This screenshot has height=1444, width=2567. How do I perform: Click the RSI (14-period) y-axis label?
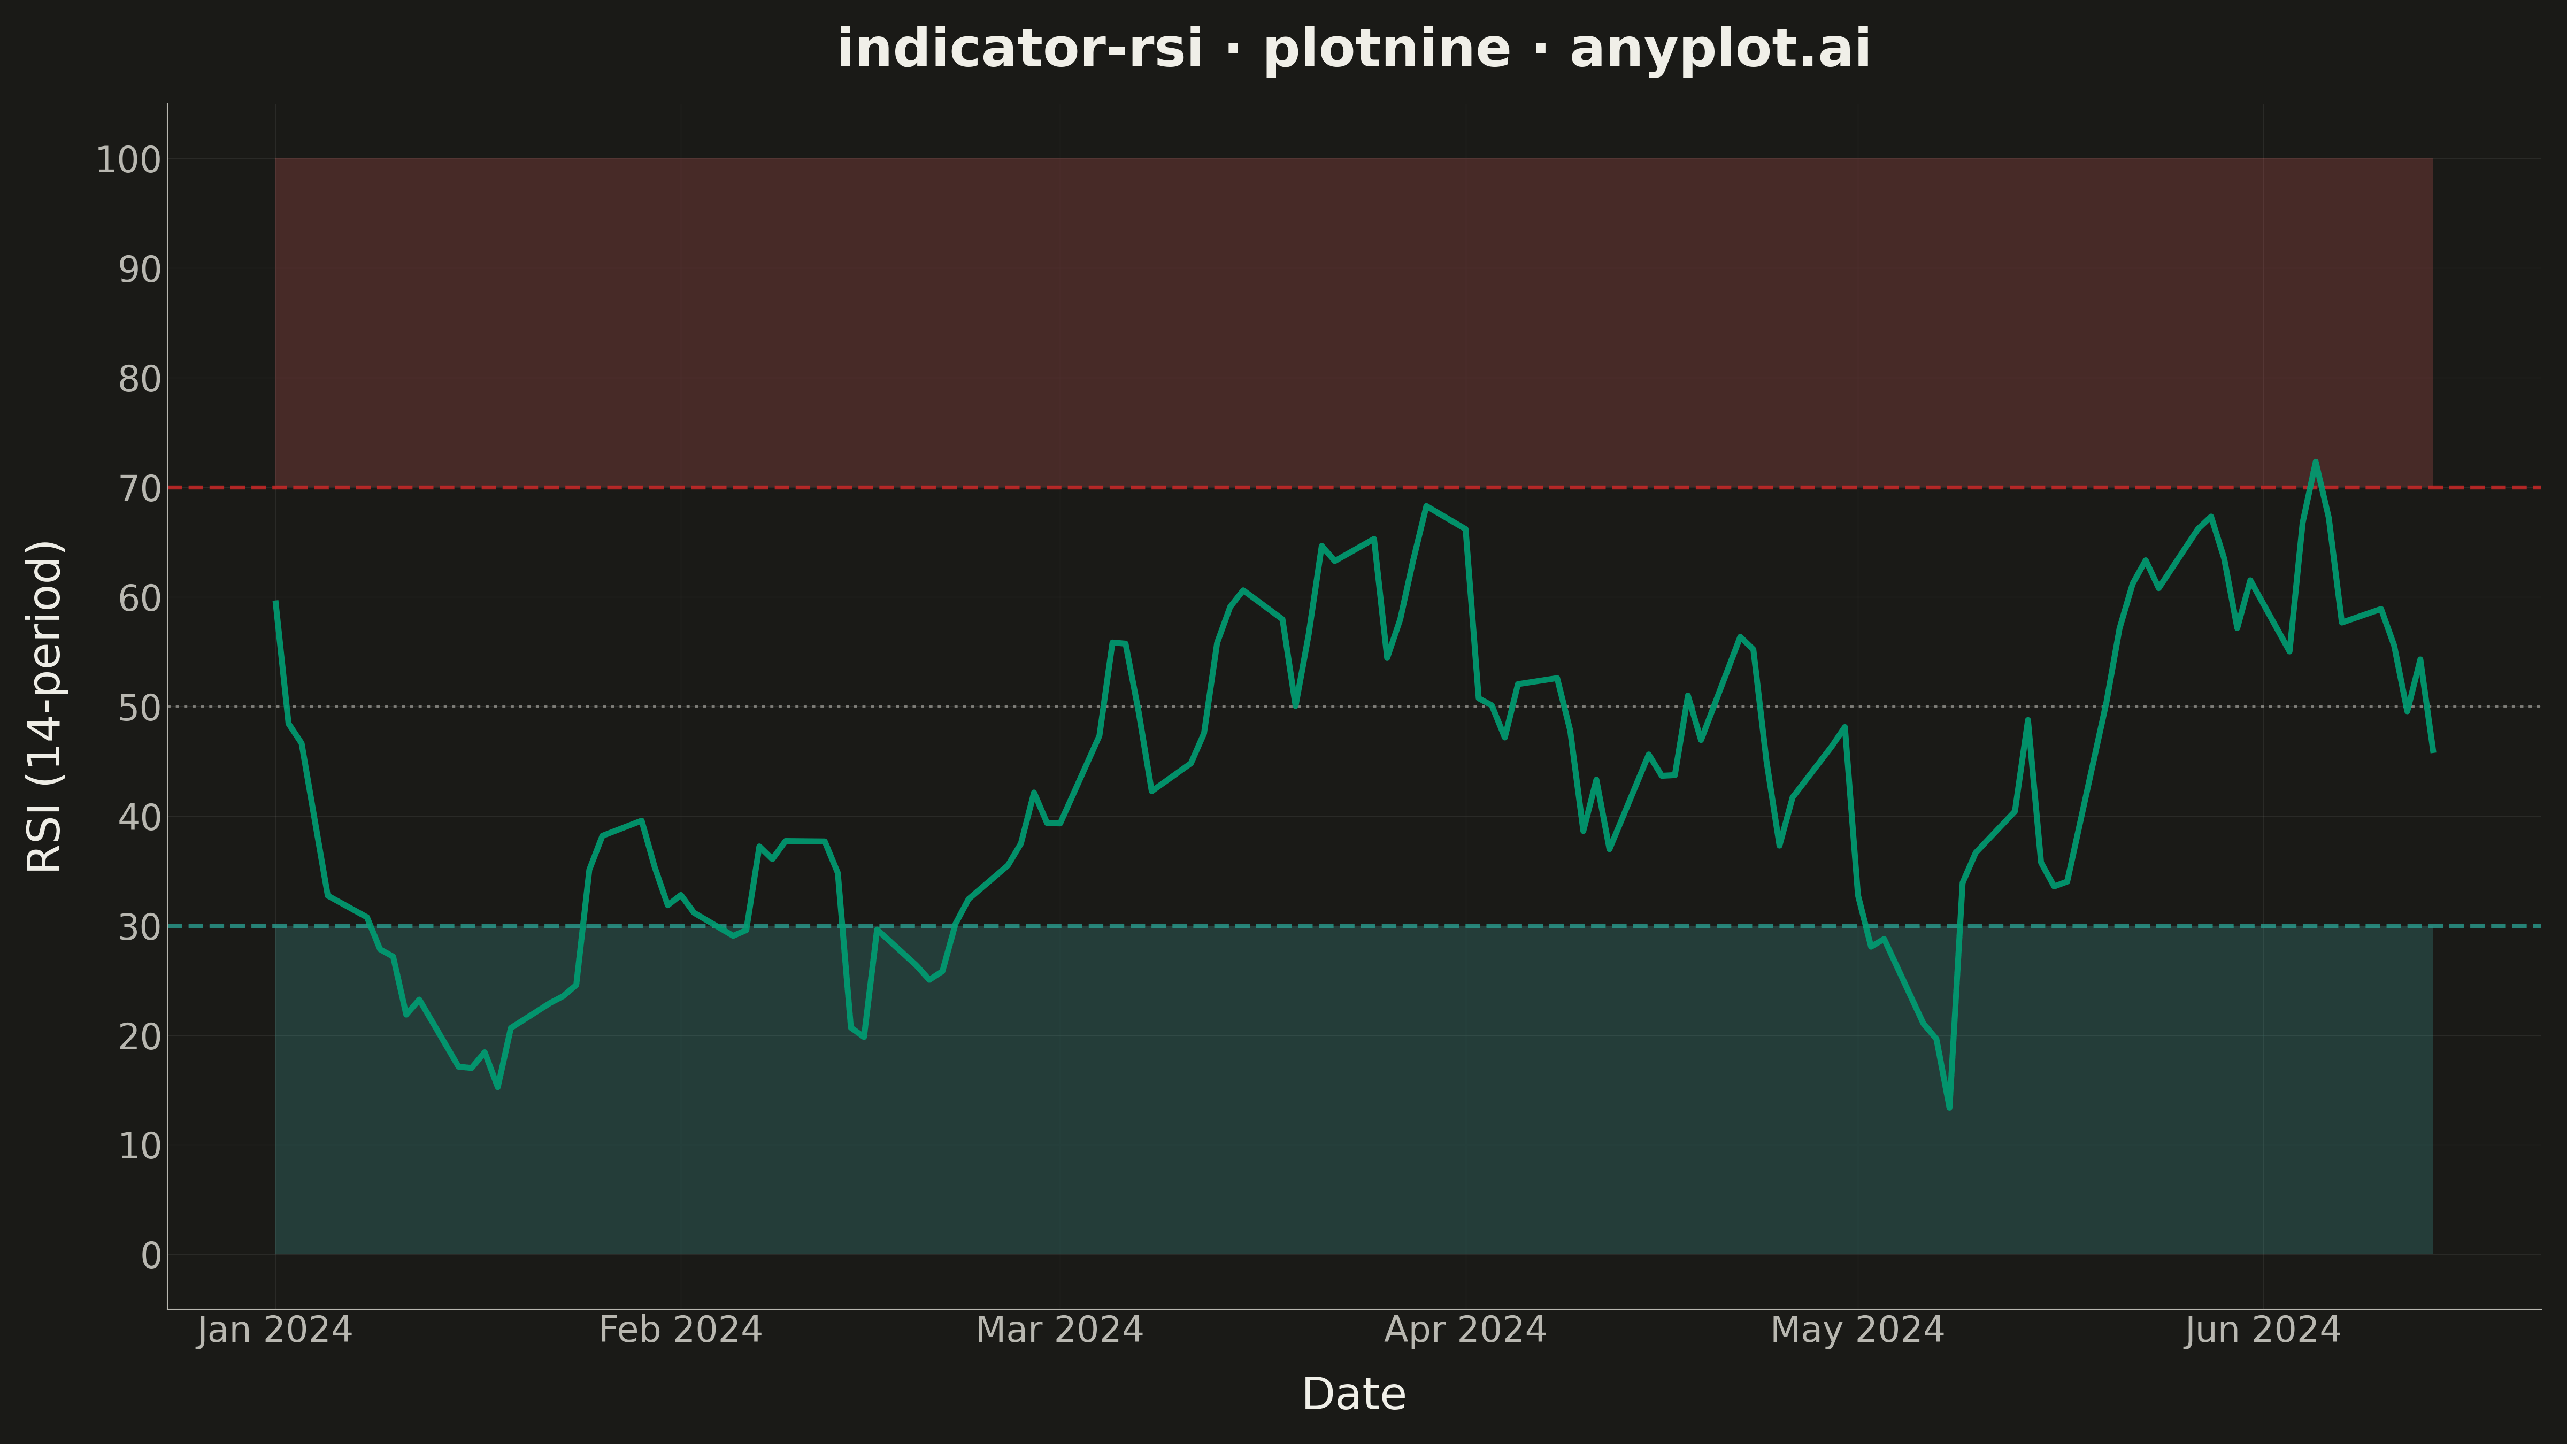[x=45, y=705]
